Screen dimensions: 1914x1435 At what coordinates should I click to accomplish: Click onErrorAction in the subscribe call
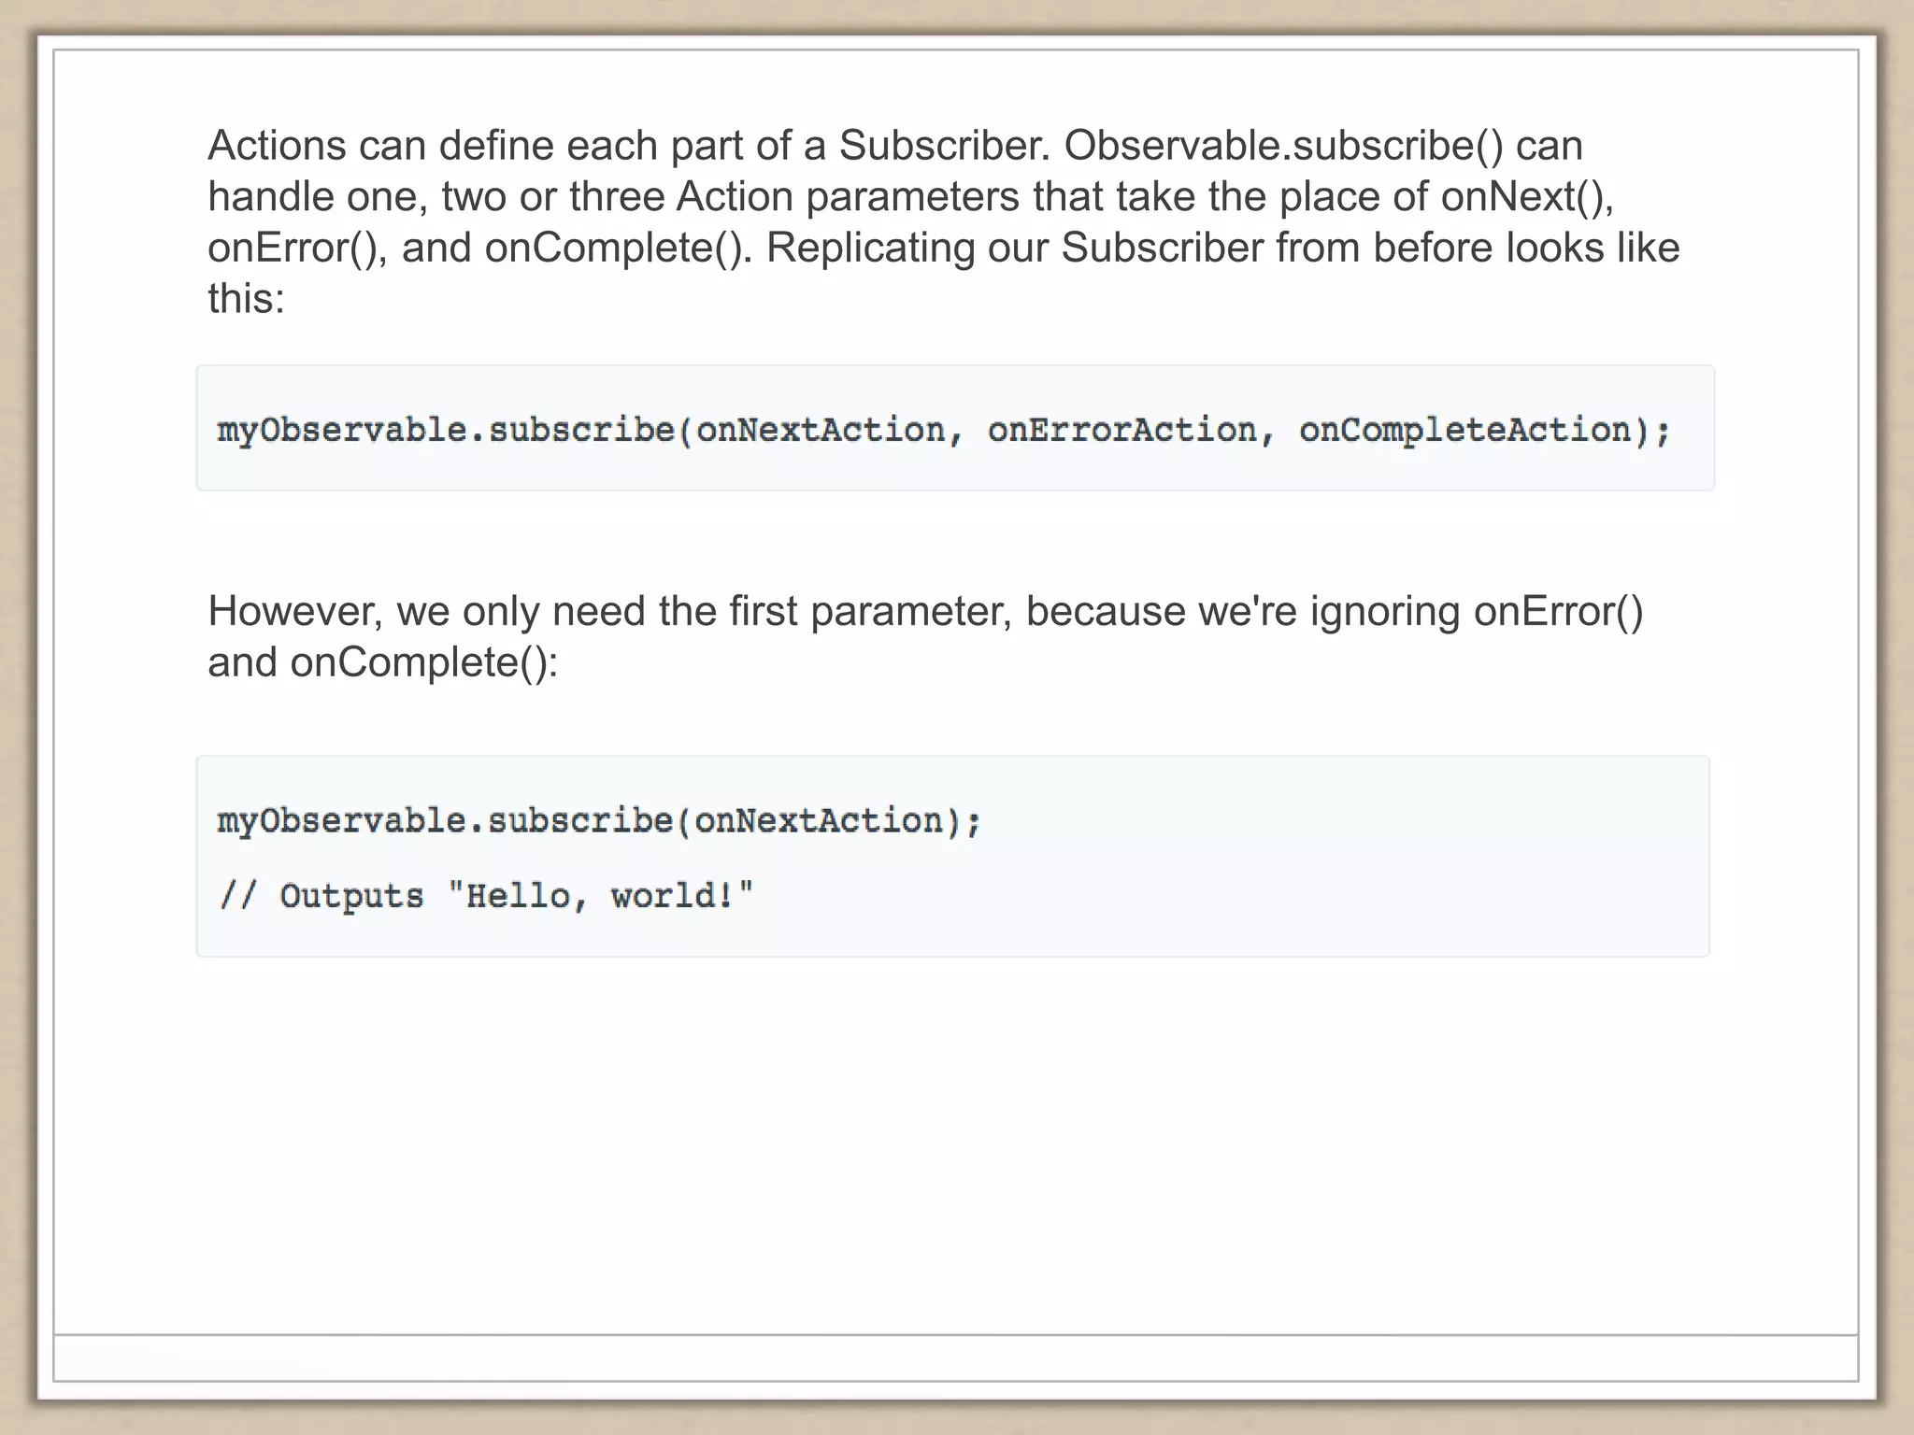coord(1121,430)
